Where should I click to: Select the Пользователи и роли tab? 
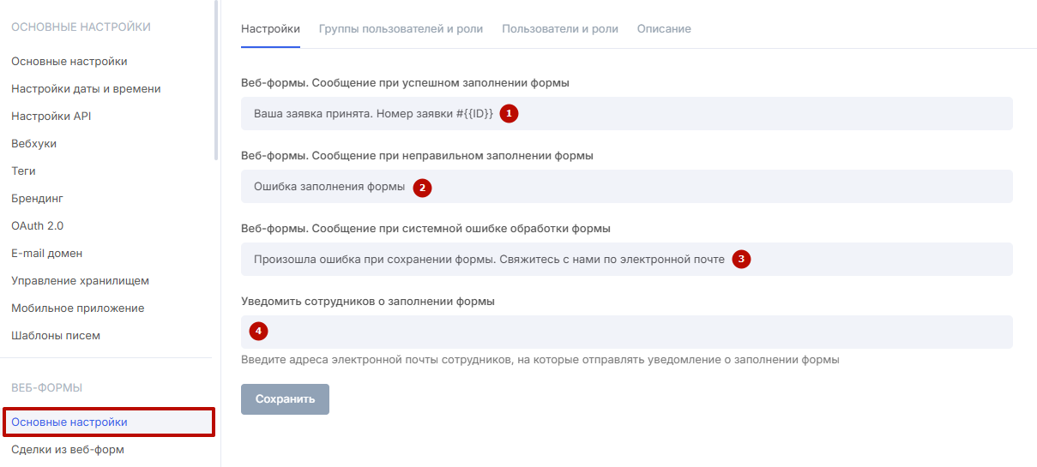pos(559,28)
